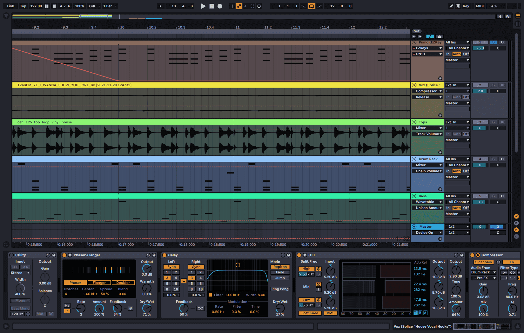Screen dimensions: 524x333
Task: Click the Bass track volume slider
Action: click(x=480, y=202)
